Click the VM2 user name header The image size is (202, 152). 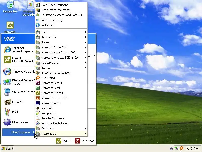click(x=9, y=39)
